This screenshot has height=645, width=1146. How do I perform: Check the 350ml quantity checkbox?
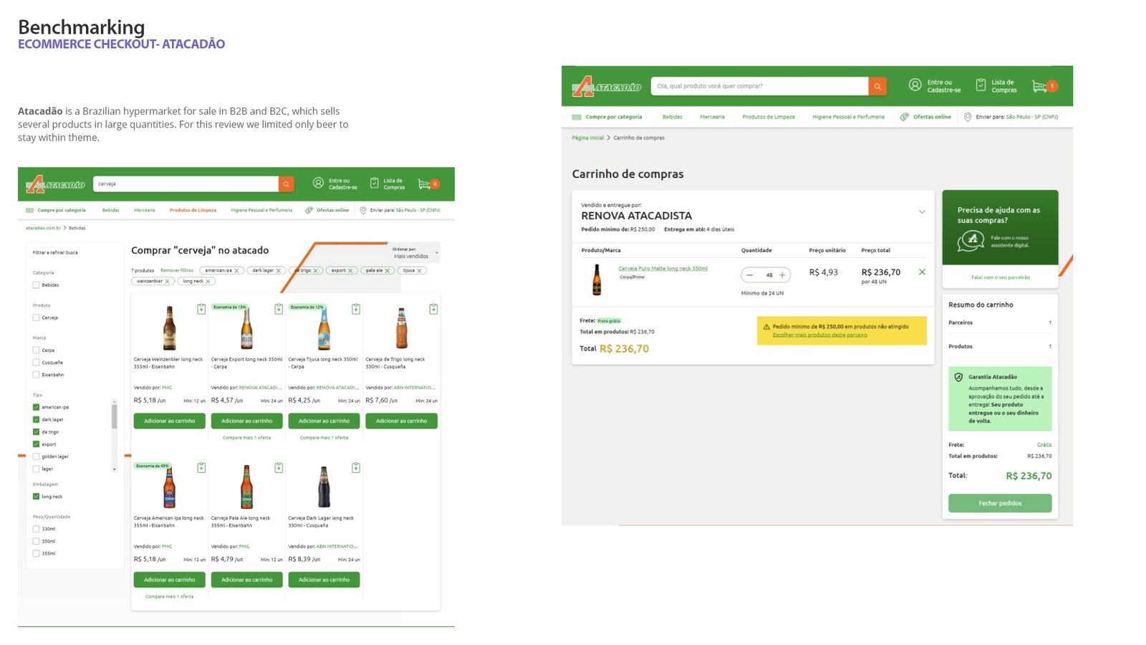pos(36,541)
